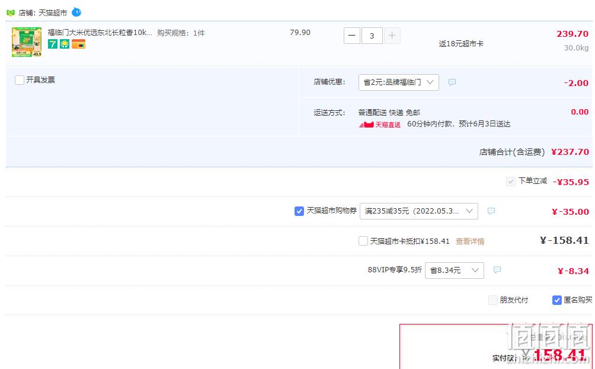Screen dimensions: 595x369
Task: Click the 查看详情 link
Action: 470,241
